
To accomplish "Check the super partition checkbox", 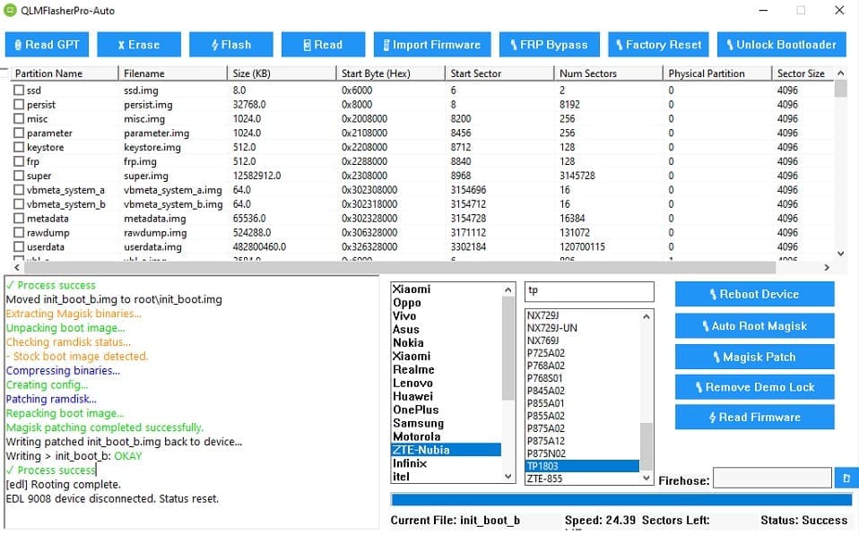I will (x=19, y=176).
